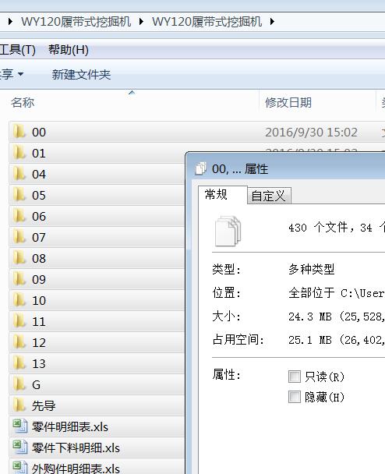
Task: Click the first WY120履带式挖掘机 breadcrumb
Action: pos(76,22)
